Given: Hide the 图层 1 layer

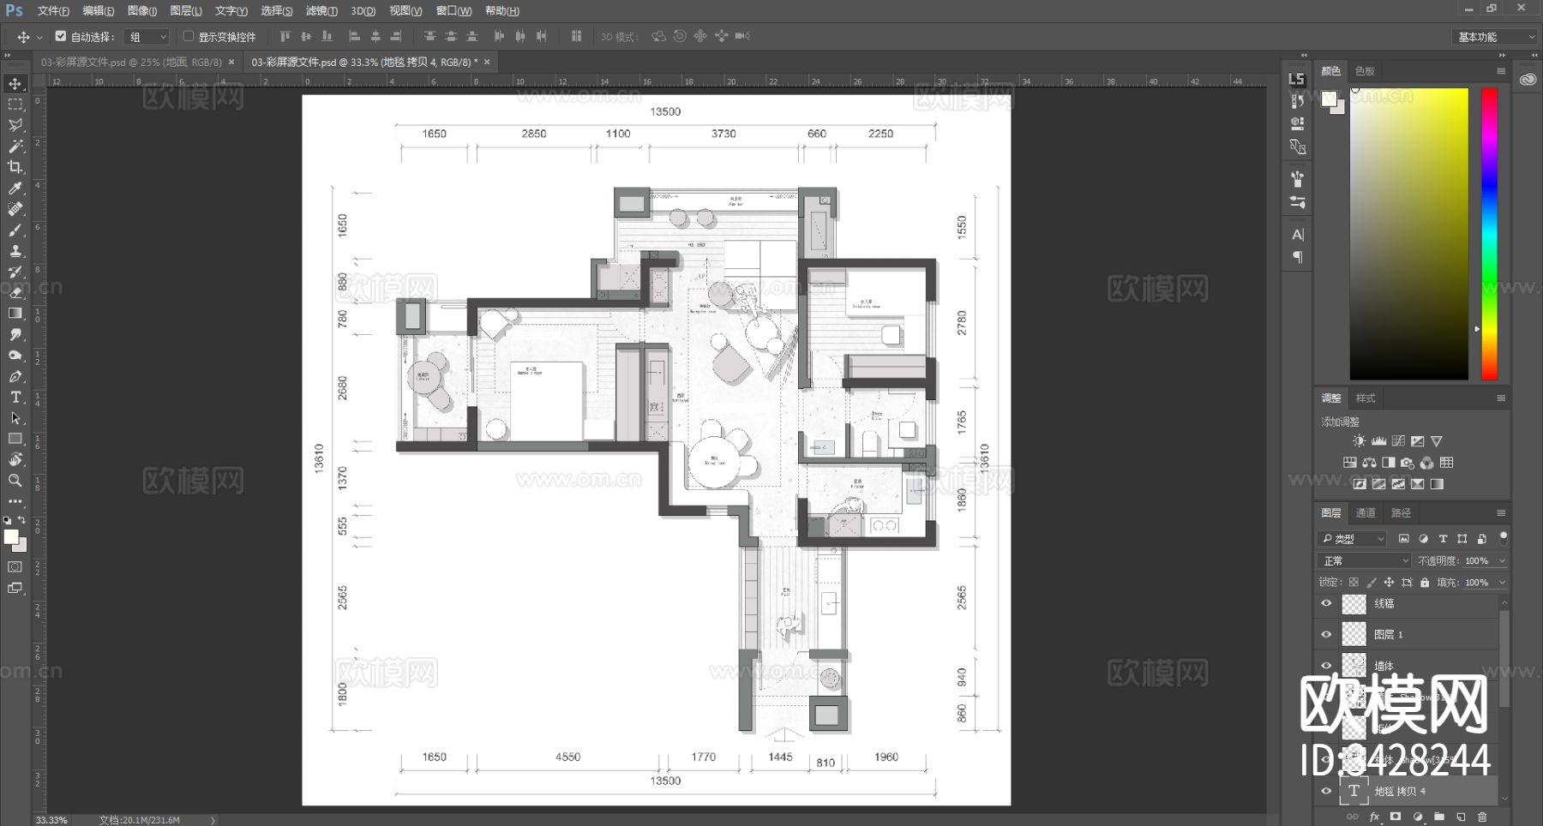Looking at the screenshot, I should tap(1326, 634).
